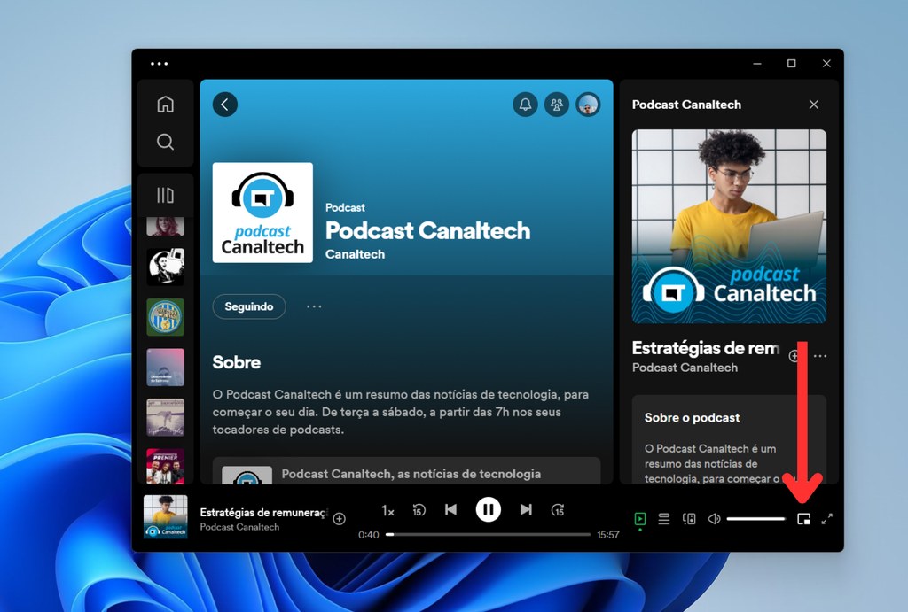Open the Home page
Image resolution: width=908 pixels, height=612 pixels.
pos(165,104)
